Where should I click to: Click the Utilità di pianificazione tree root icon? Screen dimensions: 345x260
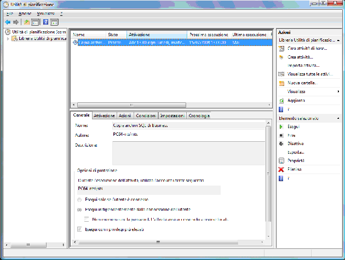[8, 32]
